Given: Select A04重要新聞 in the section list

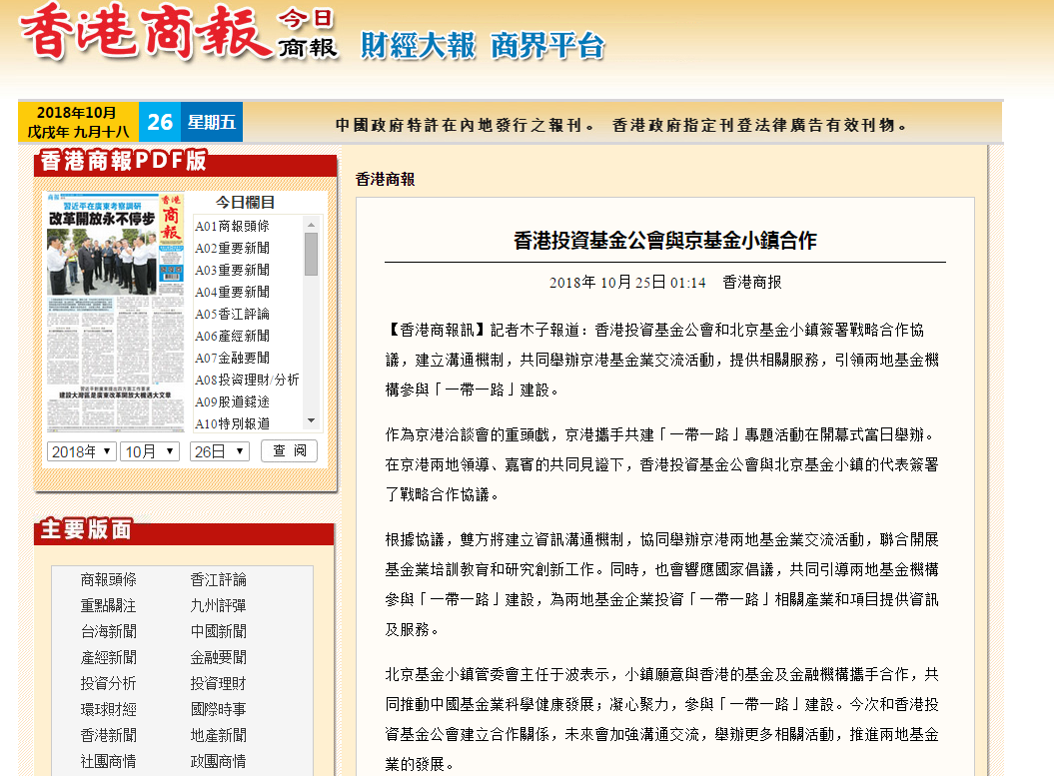Looking at the screenshot, I should pyautogui.click(x=232, y=293).
